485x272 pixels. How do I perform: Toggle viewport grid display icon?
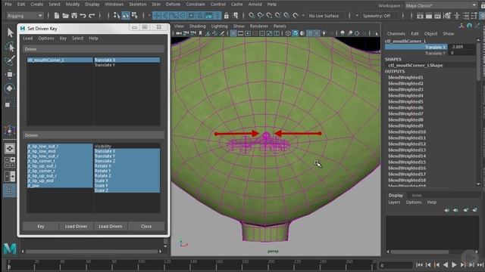point(233,33)
